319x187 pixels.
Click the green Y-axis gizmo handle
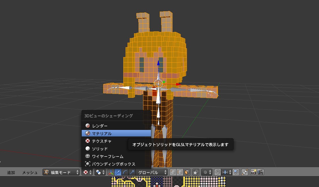[164, 82]
